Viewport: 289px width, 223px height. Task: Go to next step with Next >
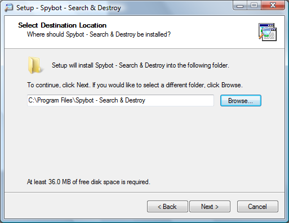coord(210,207)
